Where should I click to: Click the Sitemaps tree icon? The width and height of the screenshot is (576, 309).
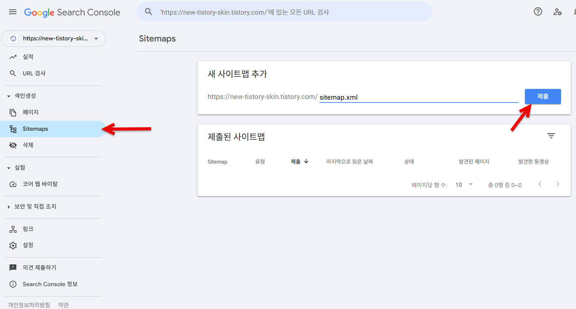coord(13,129)
